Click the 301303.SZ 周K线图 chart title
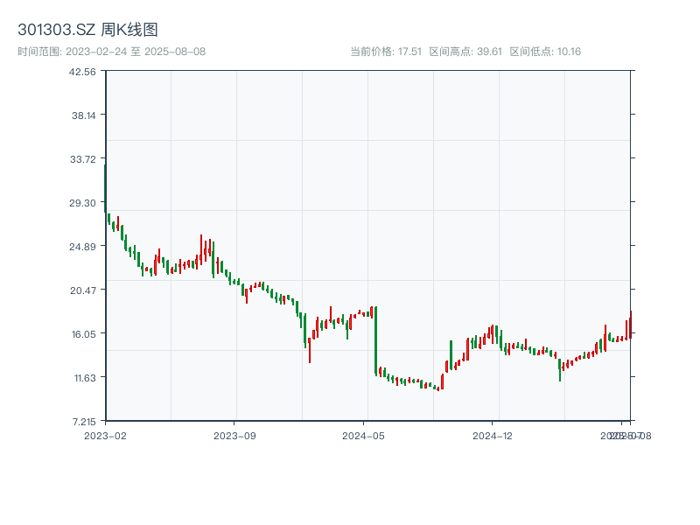This screenshot has height=525, width=700. point(87,31)
